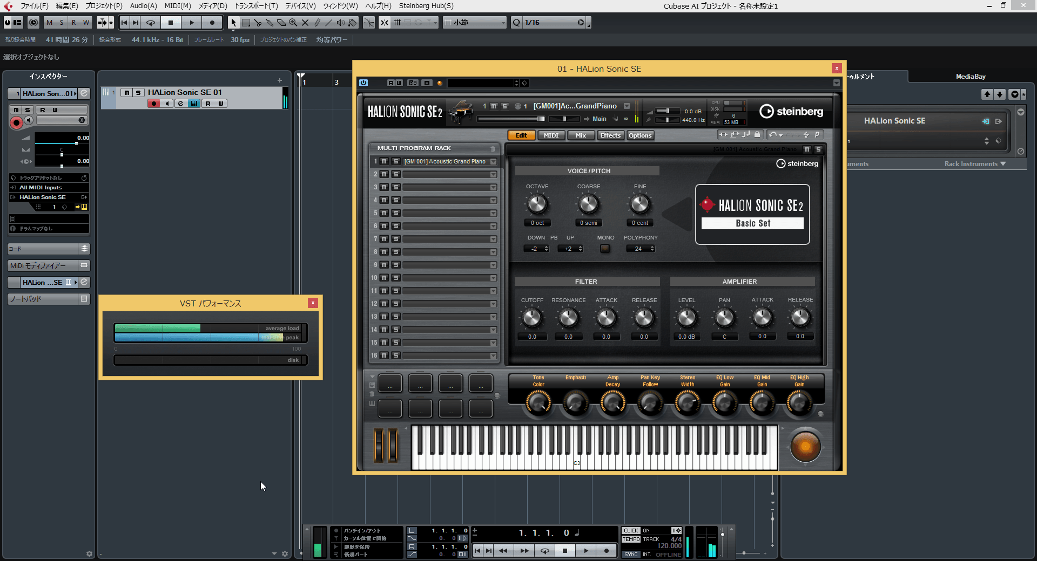Open MIDI(M) menu
This screenshot has width=1037, height=561.
(x=178, y=6)
